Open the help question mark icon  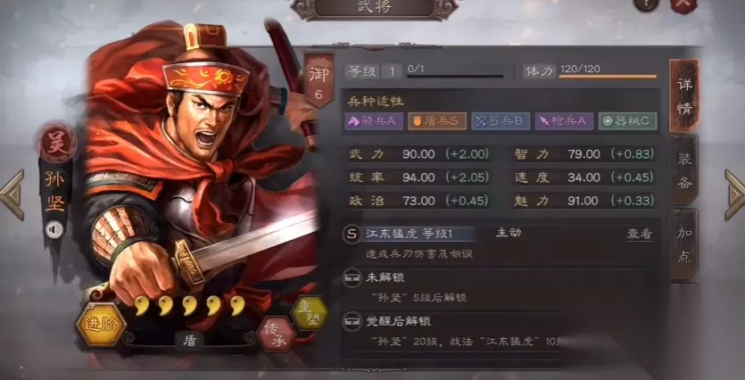pos(647,4)
